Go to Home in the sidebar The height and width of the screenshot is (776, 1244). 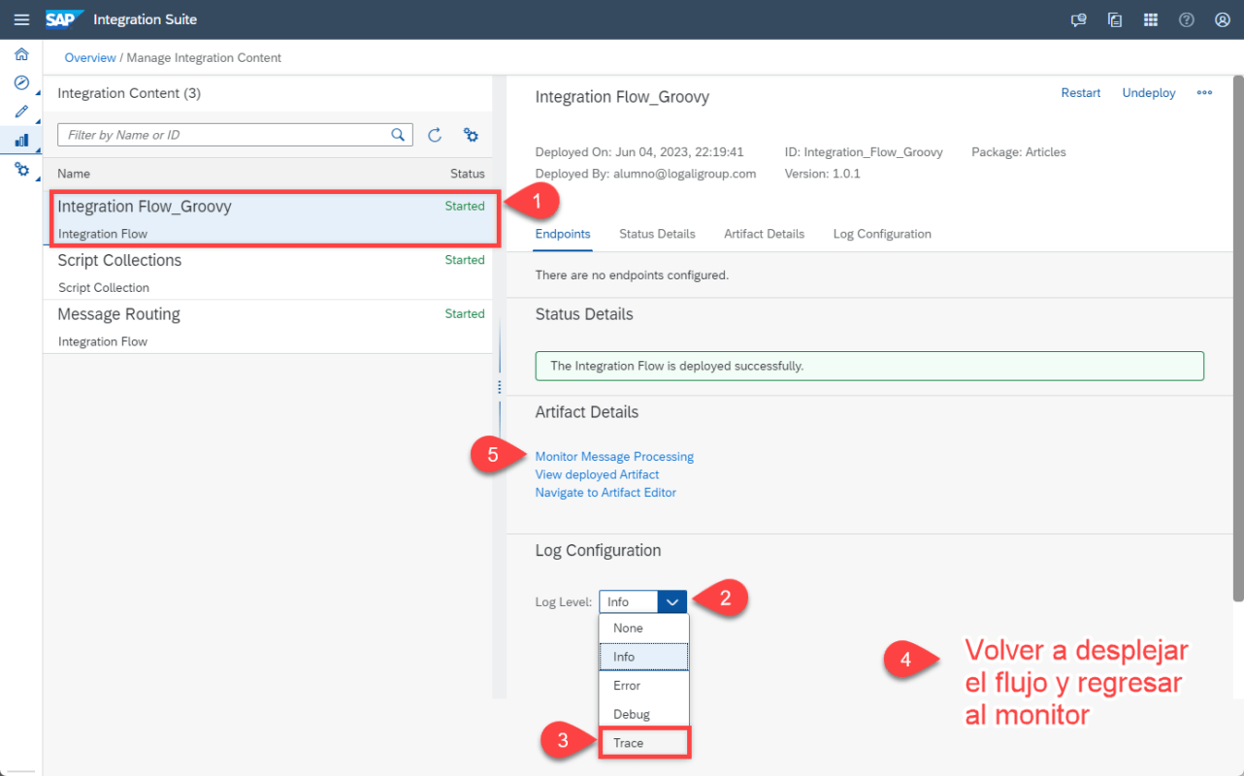[x=21, y=54]
